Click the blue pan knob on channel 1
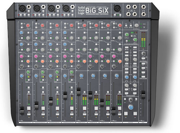 [22, 76]
